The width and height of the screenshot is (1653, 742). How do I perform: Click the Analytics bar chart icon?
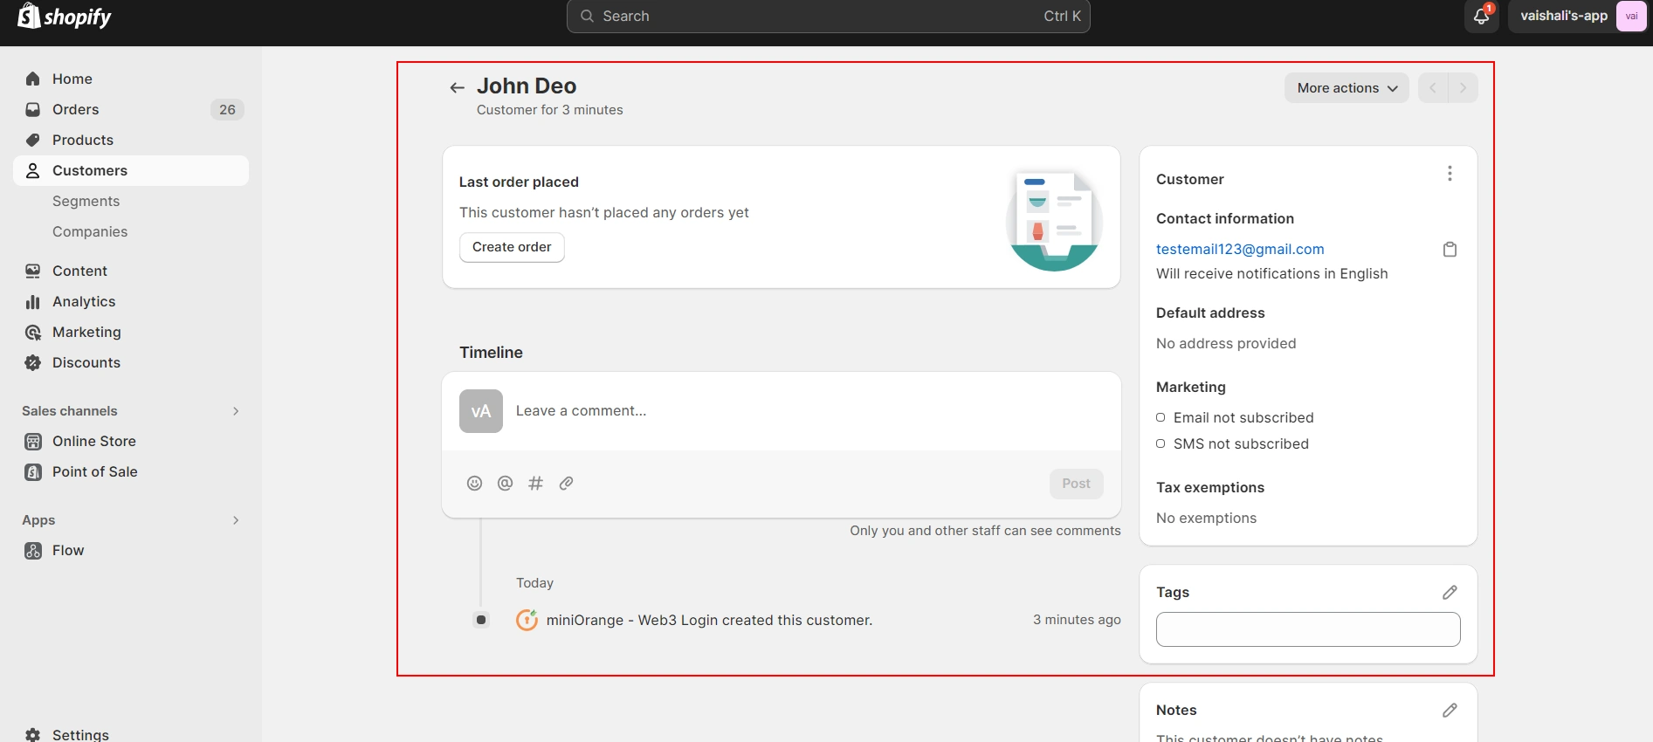point(33,301)
